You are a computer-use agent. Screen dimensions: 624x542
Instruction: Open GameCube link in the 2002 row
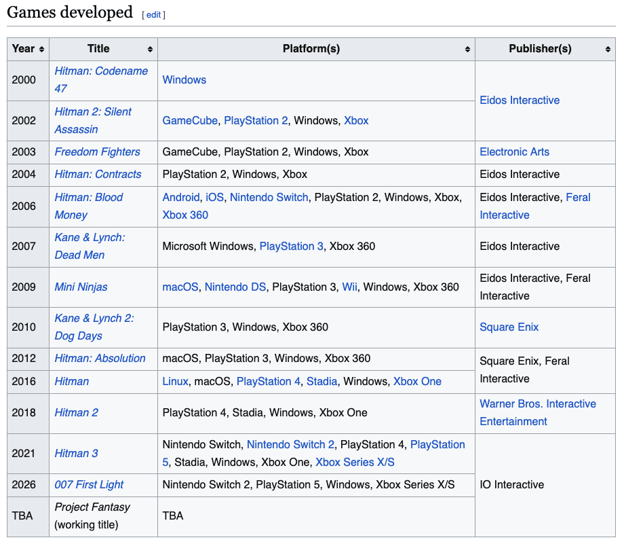190,120
